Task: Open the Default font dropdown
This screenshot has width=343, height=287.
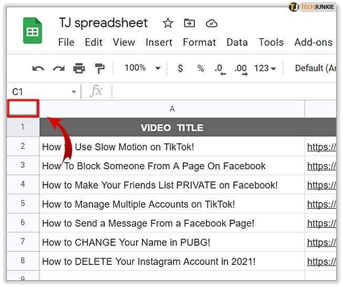Action: [x=315, y=68]
